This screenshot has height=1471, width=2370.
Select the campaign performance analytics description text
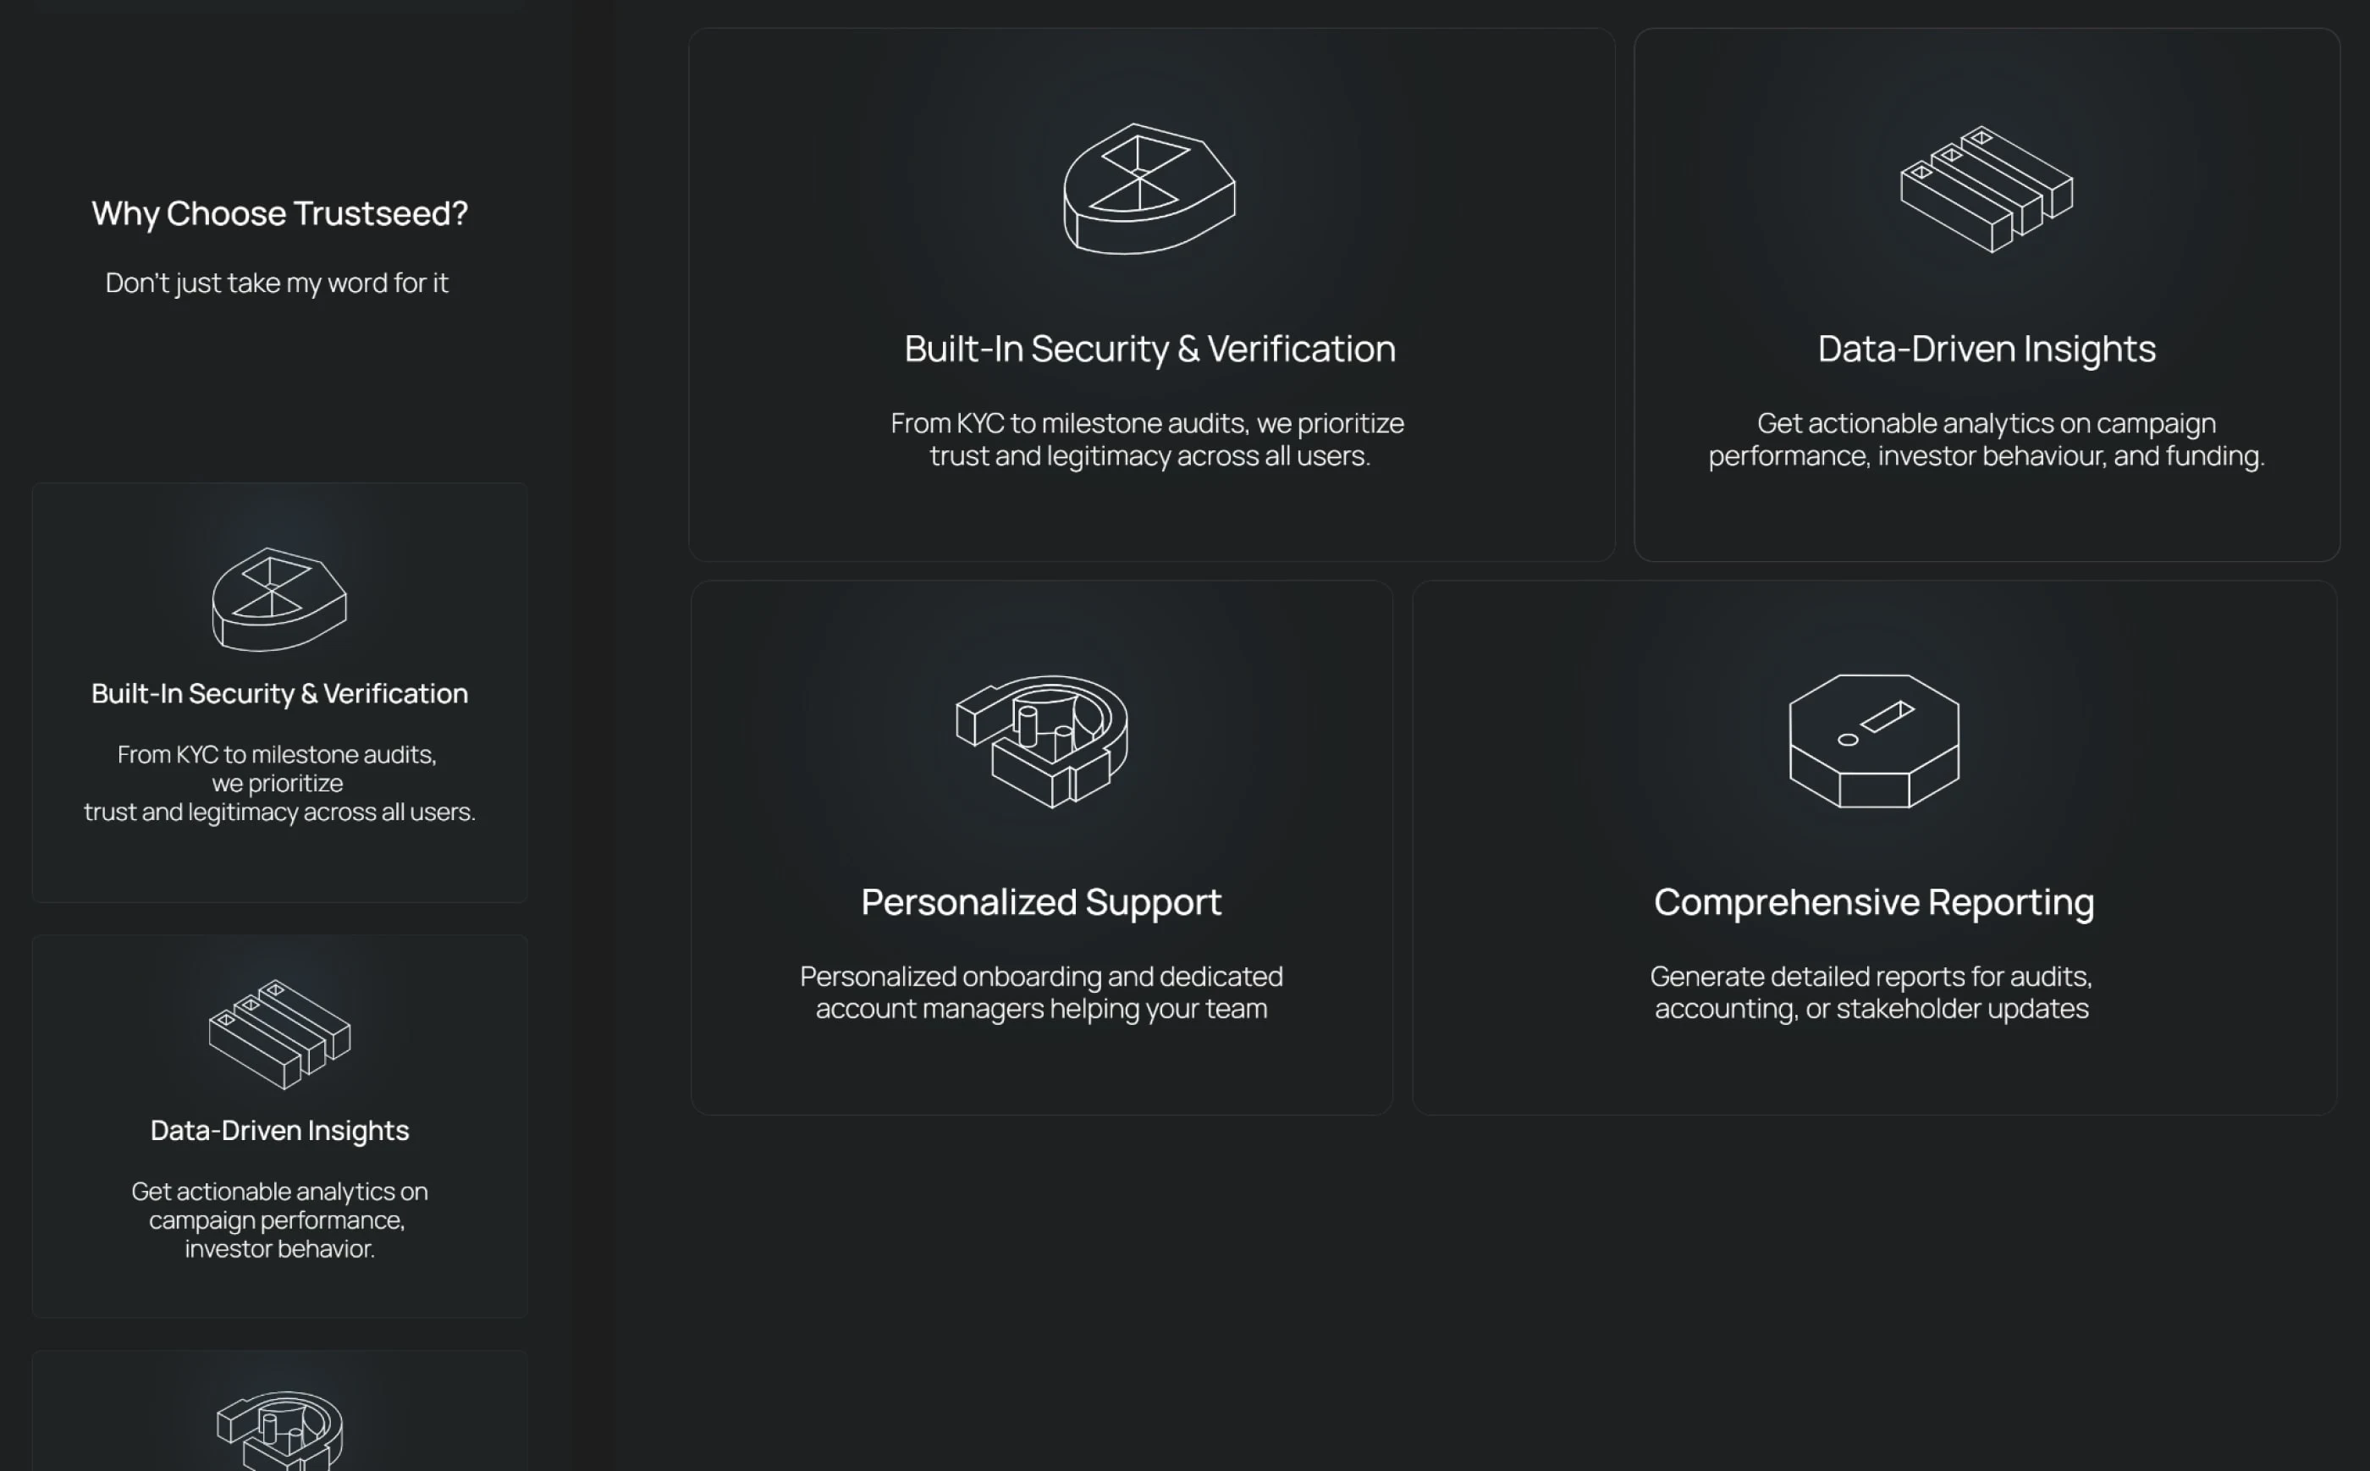1987,438
